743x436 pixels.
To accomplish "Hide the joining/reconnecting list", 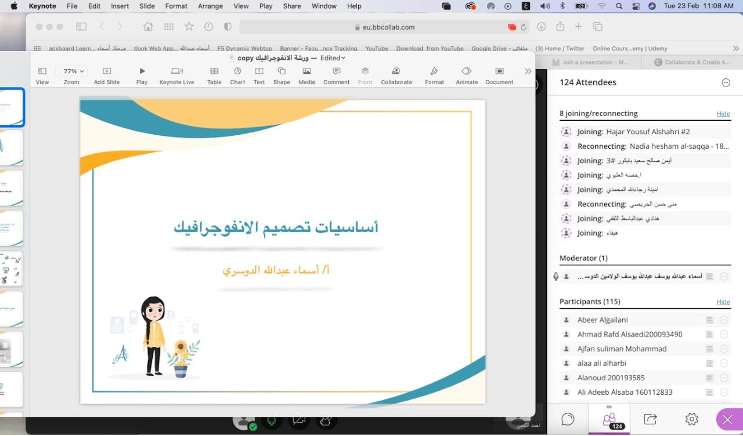I will click(x=723, y=114).
